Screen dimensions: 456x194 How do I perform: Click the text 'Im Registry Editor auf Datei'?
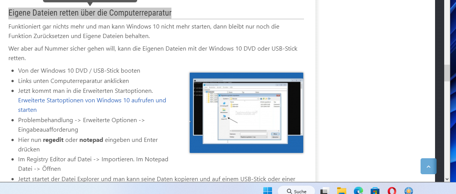click(x=54, y=159)
